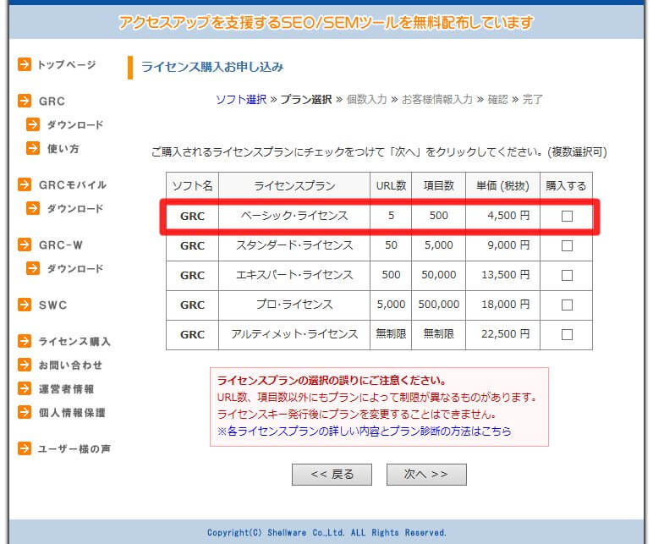Click the << 戻る button
This screenshot has height=544, width=653.
click(x=332, y=475)
